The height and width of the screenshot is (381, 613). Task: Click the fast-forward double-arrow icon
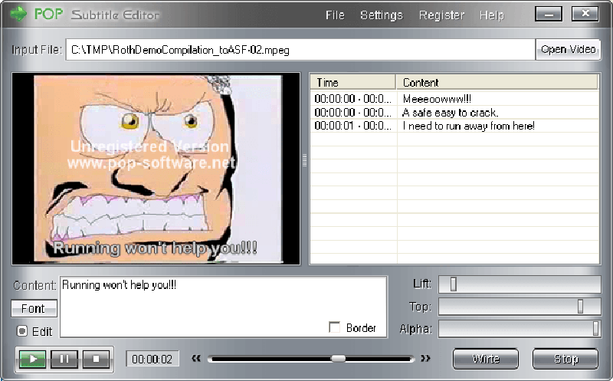coord(425,358)
